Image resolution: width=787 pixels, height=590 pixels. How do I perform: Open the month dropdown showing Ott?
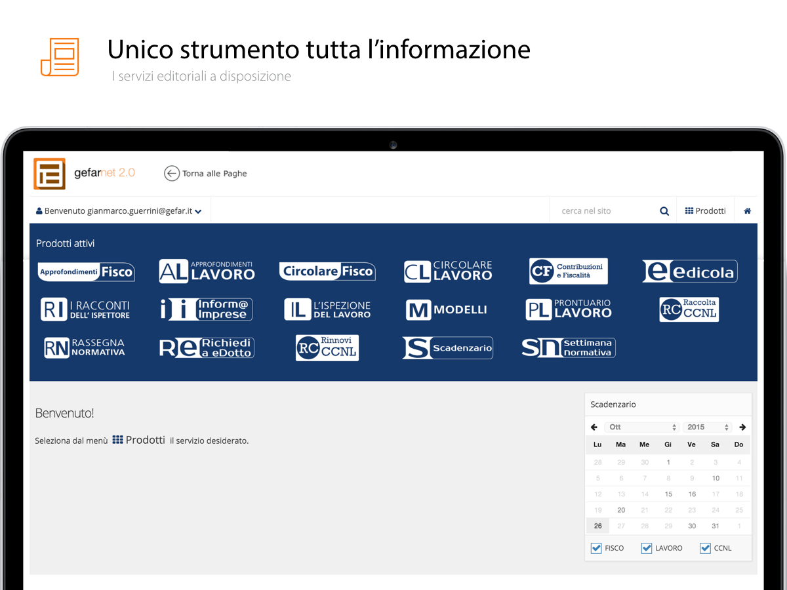coord(641,427)
